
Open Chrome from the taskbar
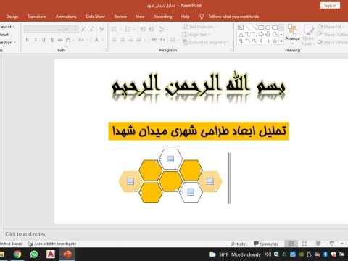[17, 254]
